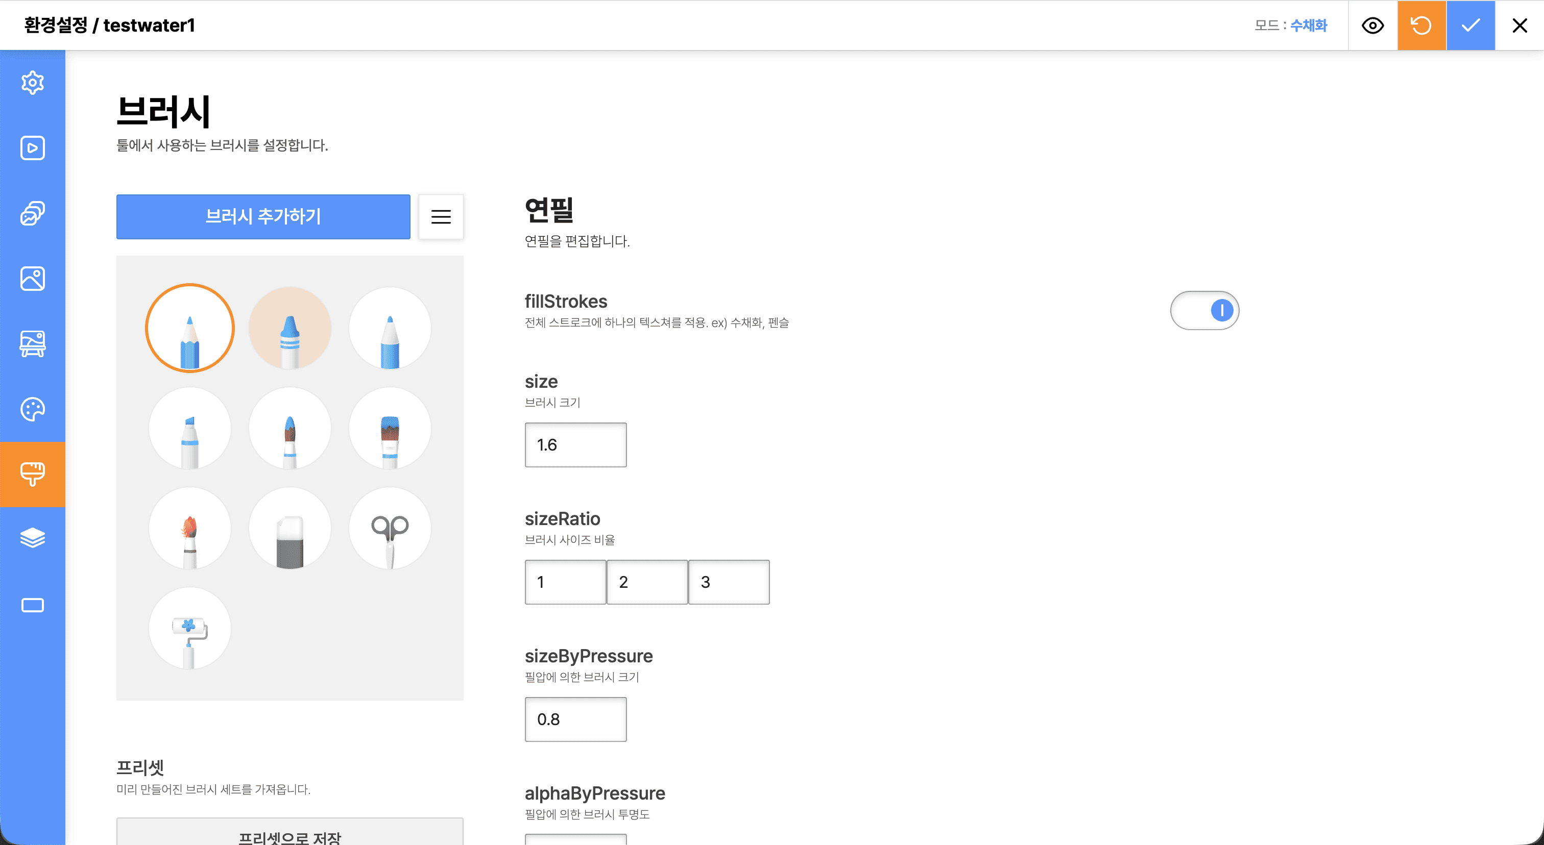Click the 프리셋으로 저장 button
The width and height of the screenshot is (1544, 845).
(289, 835)
